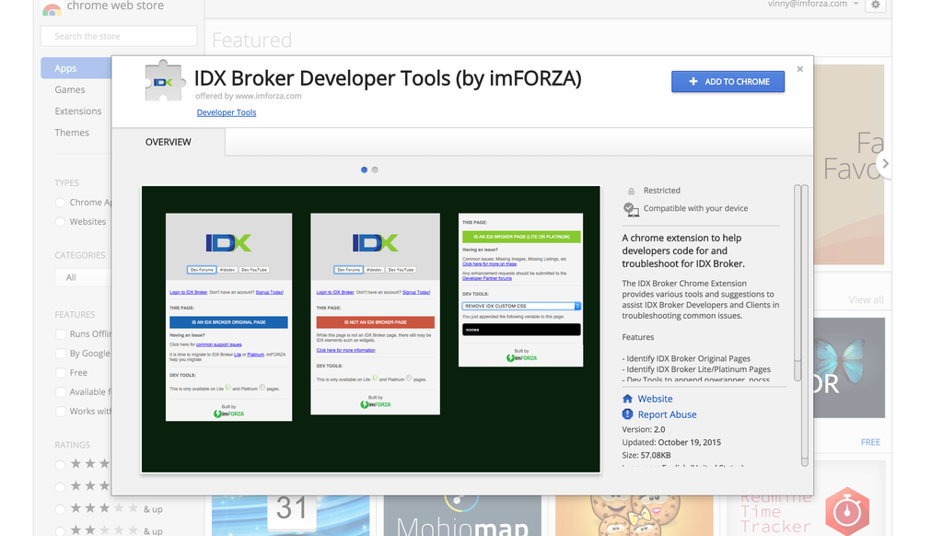The width and height of the screenshot is (943, 536).
Task: Close the extension details dialog
Action: 800,69
